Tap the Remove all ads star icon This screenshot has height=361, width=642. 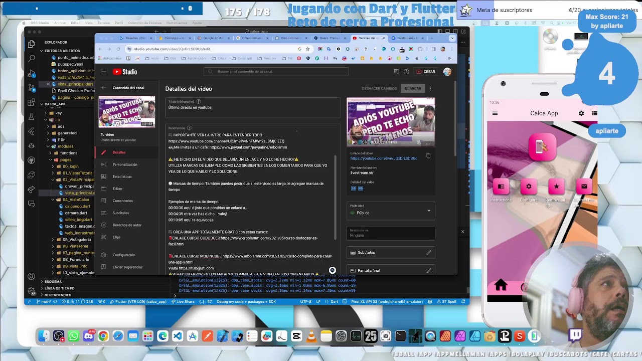point(556,187)
